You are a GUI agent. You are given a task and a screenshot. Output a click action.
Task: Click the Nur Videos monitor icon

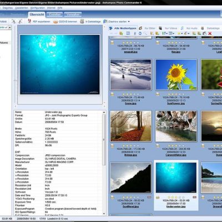160,28
